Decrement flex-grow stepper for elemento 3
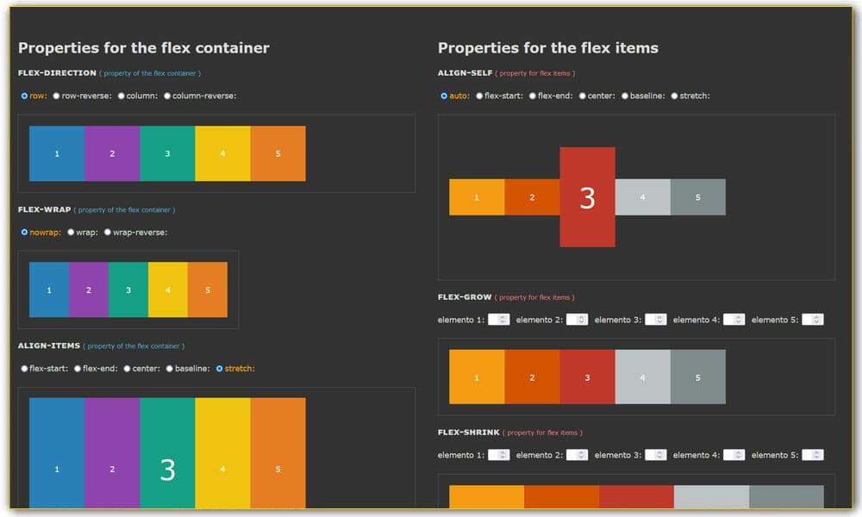This screenshot has width=862, height=517. (658, 322)
